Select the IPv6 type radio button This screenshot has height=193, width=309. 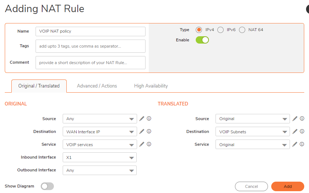click(220, 30)
